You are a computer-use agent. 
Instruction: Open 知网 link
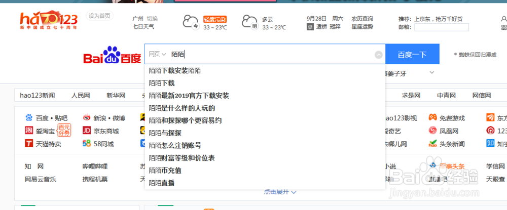[x=34, y=167]
